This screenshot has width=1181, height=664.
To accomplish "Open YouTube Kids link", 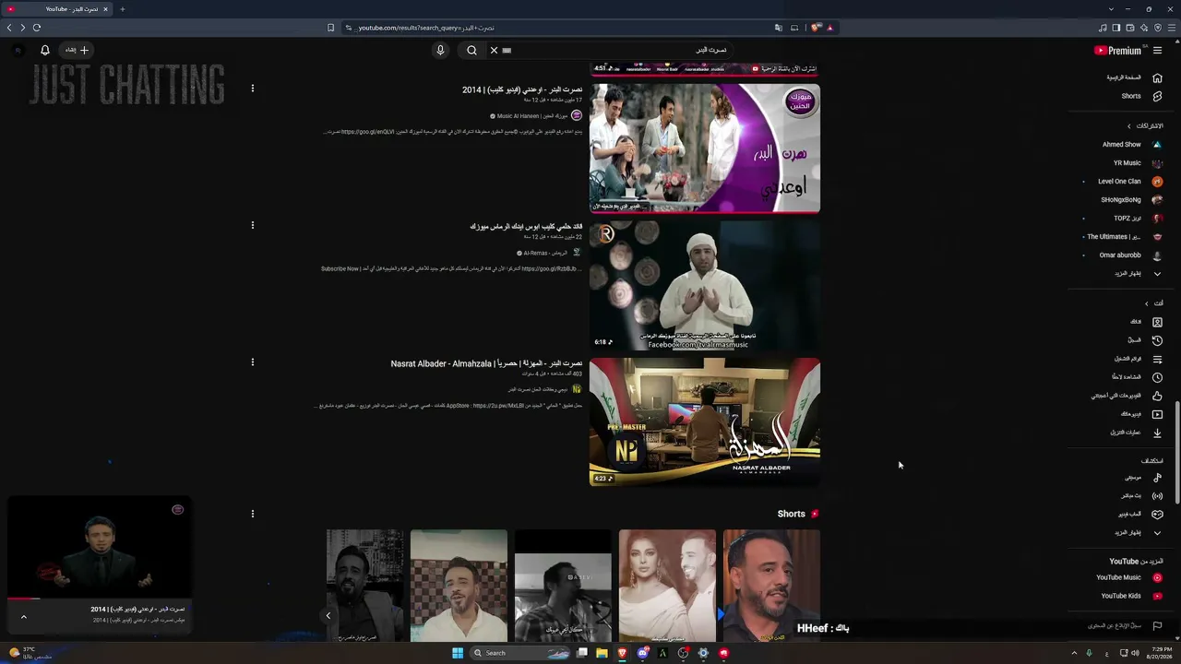I will coord(1131,596).
